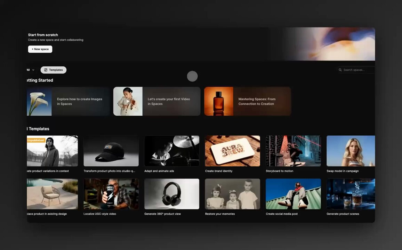Click the orange perfume bottle thumbnail
The image size is (402, 250).
point(219,101)
